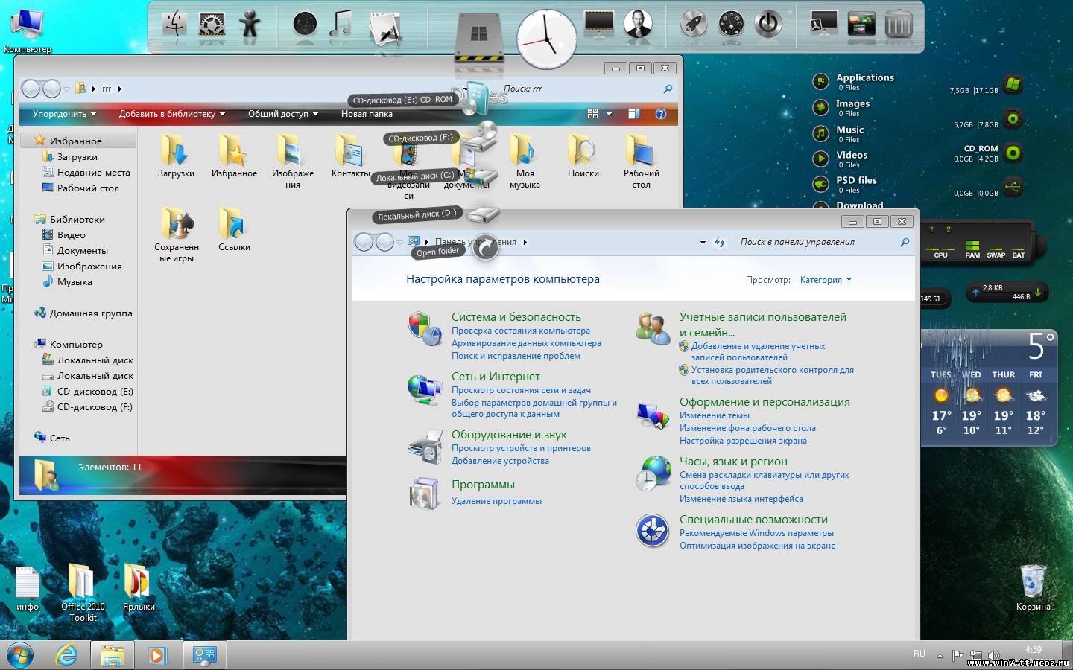Open Загрузки folder in explorer window
This screenshot has width=1073, height=670.
176,156
